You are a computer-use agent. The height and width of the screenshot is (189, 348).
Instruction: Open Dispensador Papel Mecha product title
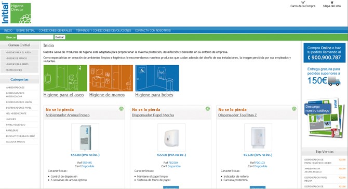pos(153,115)
